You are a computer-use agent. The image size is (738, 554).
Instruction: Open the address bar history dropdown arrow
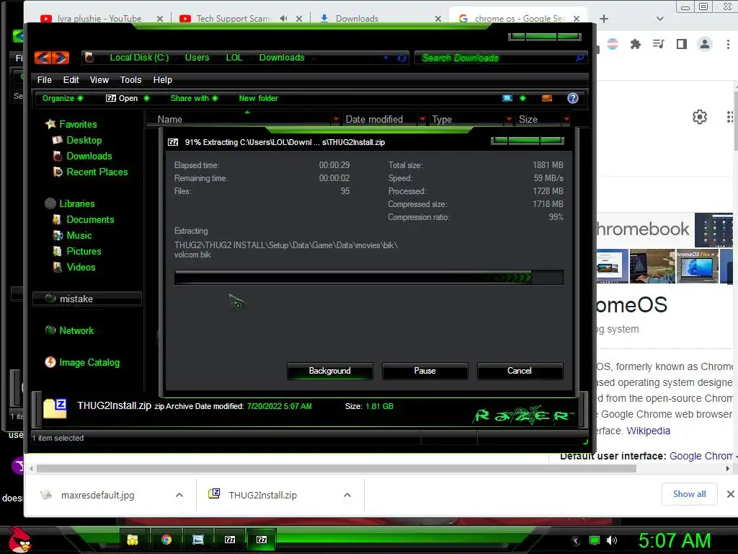tap(386, 58)
